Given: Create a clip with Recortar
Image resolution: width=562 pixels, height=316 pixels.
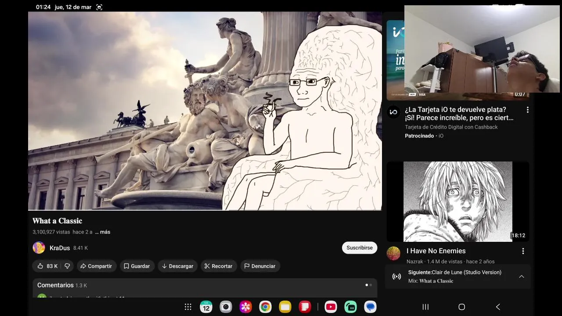Looking at the screenshot, I should pos(219,266).
